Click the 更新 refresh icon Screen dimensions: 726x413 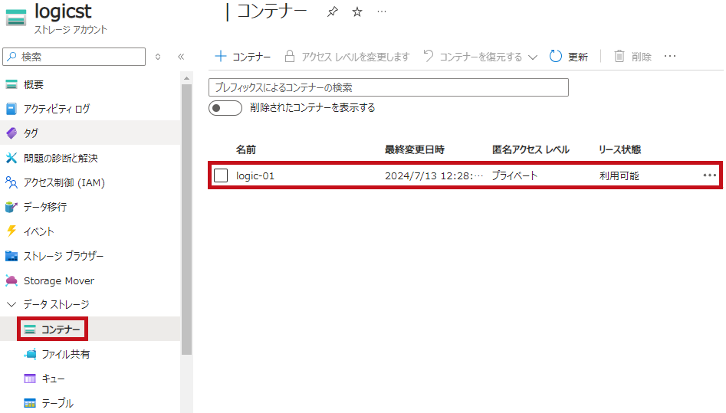click(x=557, y=57)
